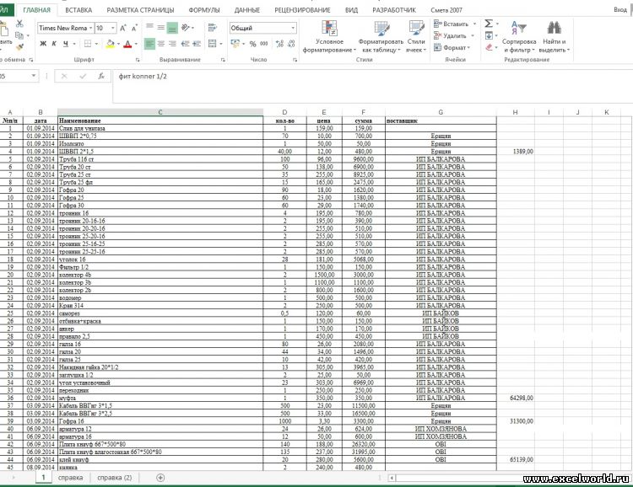Viewport: 633px width, 487px height.
Task: Click the Insert Function fx icon
Action: click(x=100, y=76)
